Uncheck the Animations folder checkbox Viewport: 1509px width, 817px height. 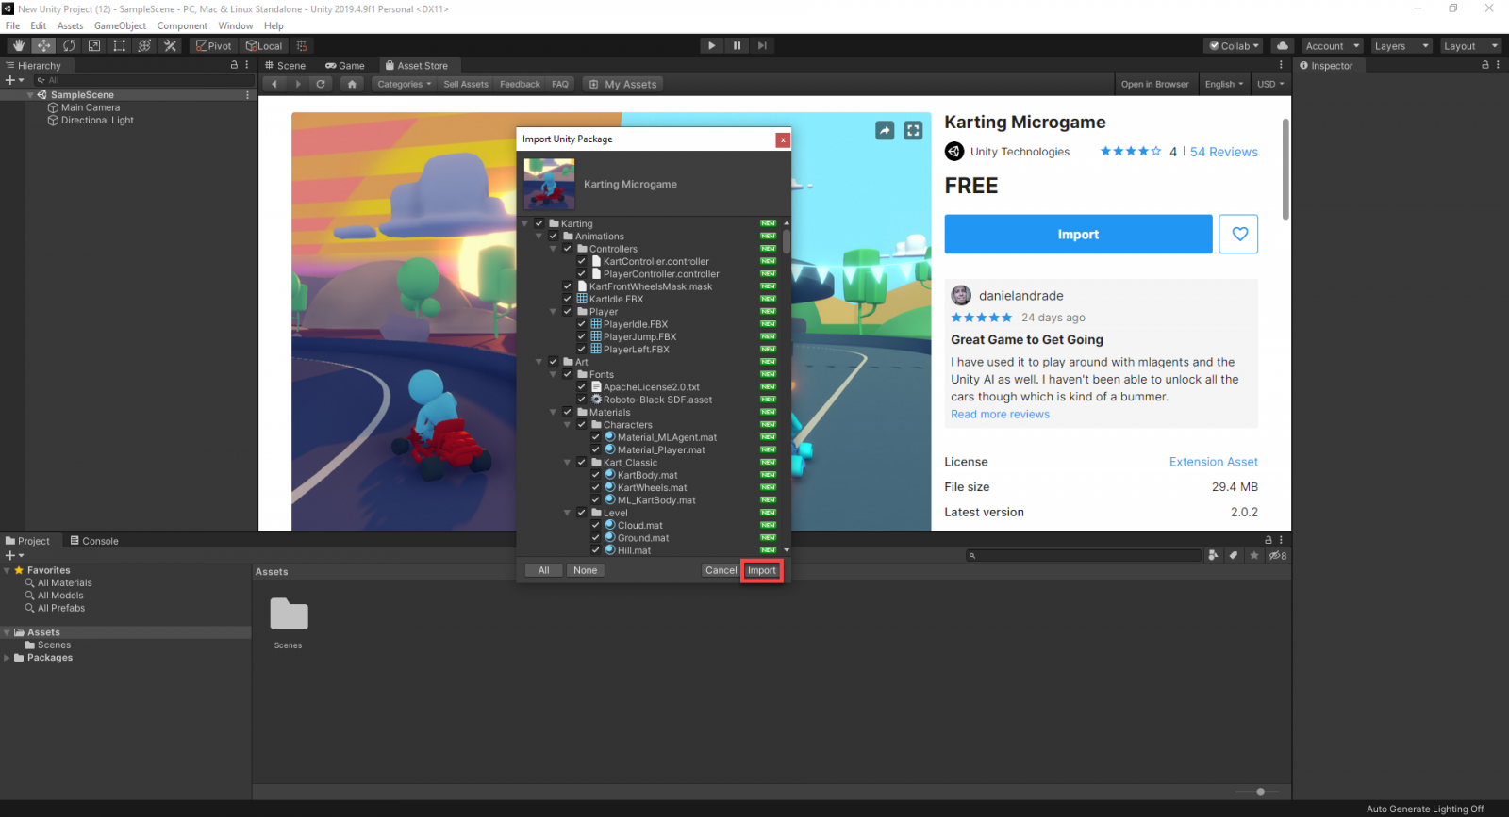(554, 236)
